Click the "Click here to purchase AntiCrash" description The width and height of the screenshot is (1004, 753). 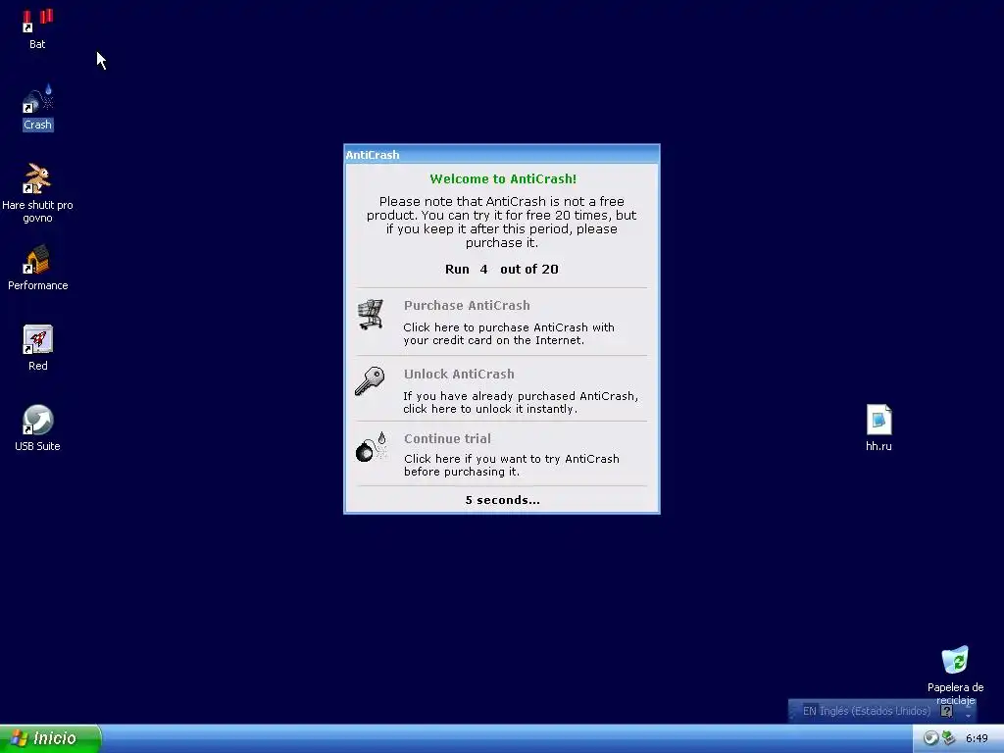(x=509, y=333)
